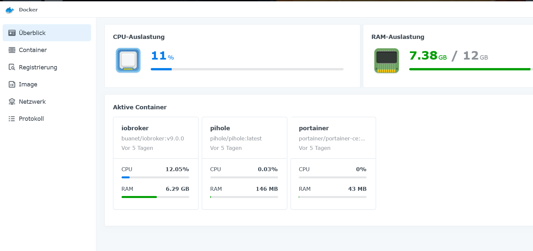Viewport: 533px width, 251px height.
Task: Click the 12 GB total RAM value
Action: pyautogui.click(x=475, y=56)
